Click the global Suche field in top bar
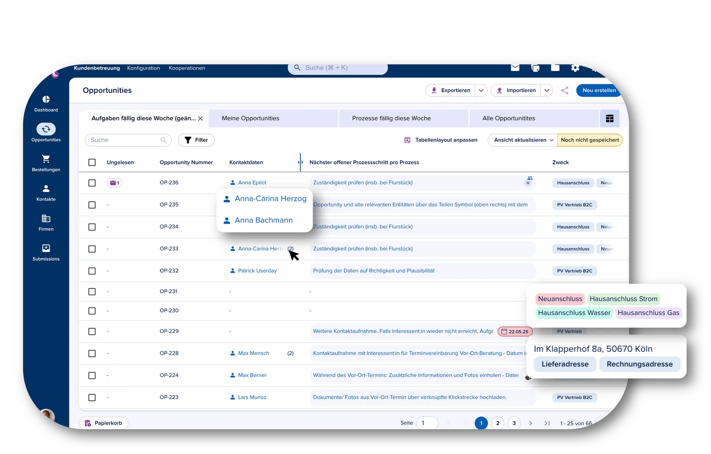The width and height of the screenshot is (711, 454). tap(338, 68)
